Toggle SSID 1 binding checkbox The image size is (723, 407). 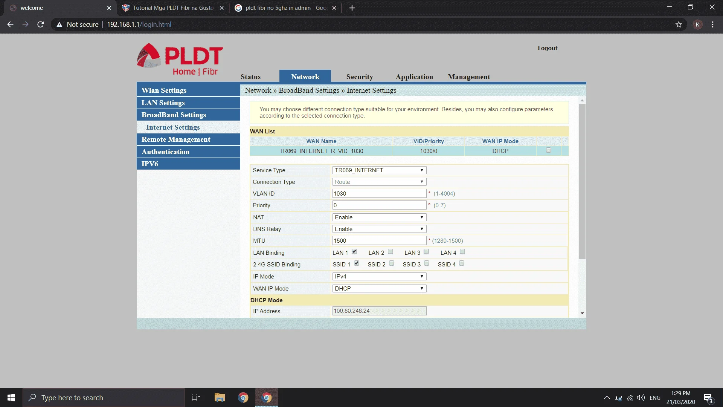point(357,263)
